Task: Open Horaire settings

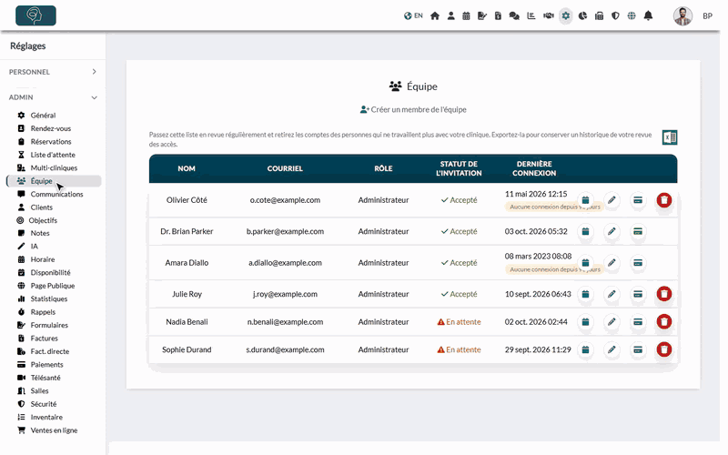Action: tap(42, 259)
